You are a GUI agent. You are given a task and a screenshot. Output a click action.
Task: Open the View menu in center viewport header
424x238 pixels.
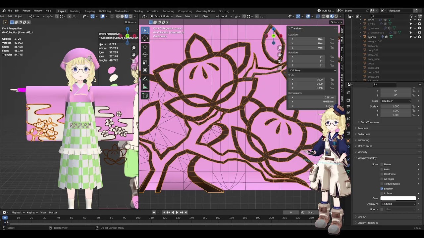(x=179, y=16)
